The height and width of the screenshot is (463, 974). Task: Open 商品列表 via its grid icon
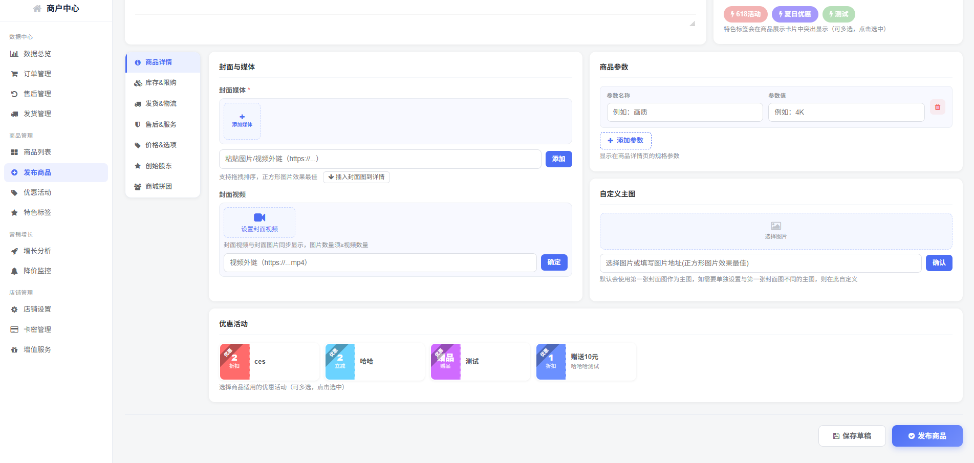[14, 152]
